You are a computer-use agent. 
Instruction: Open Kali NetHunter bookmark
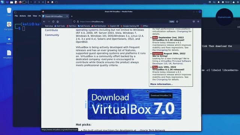point(99,26)
